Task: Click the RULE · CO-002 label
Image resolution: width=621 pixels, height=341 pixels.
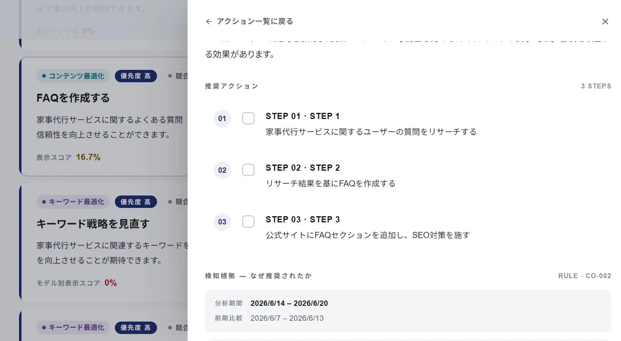Action: pos(585,276)
